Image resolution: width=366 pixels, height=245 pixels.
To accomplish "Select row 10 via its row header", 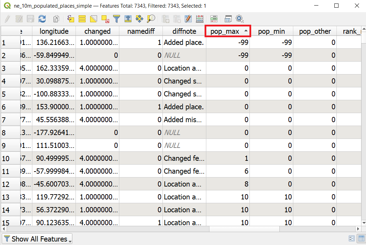I will (x=10, y=158).
